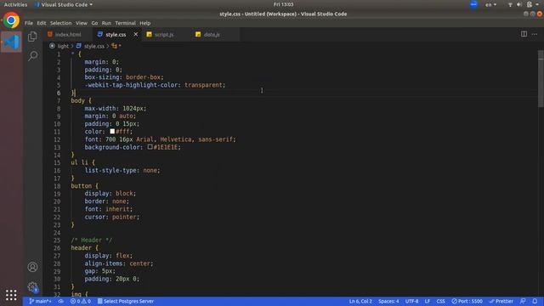
Task: Click line number 25 in gutter
Action: (x=57, y=240)
